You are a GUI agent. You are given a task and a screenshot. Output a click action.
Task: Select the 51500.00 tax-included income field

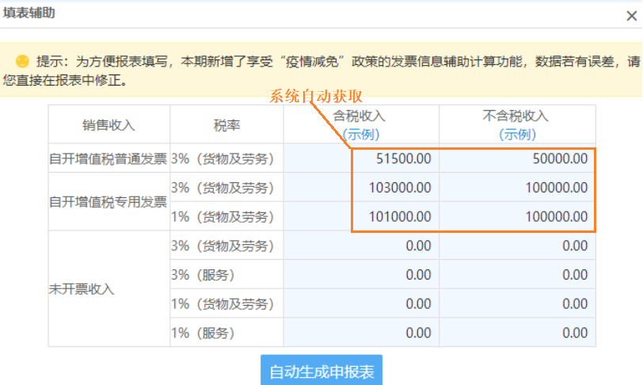[361, 158]
